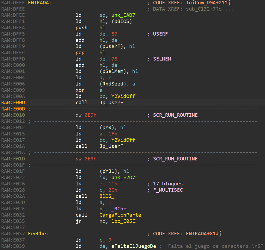Viewport: 265px width, 250px height.
Task: Jump to operand unk_EAD7
Action: [123, 15]
